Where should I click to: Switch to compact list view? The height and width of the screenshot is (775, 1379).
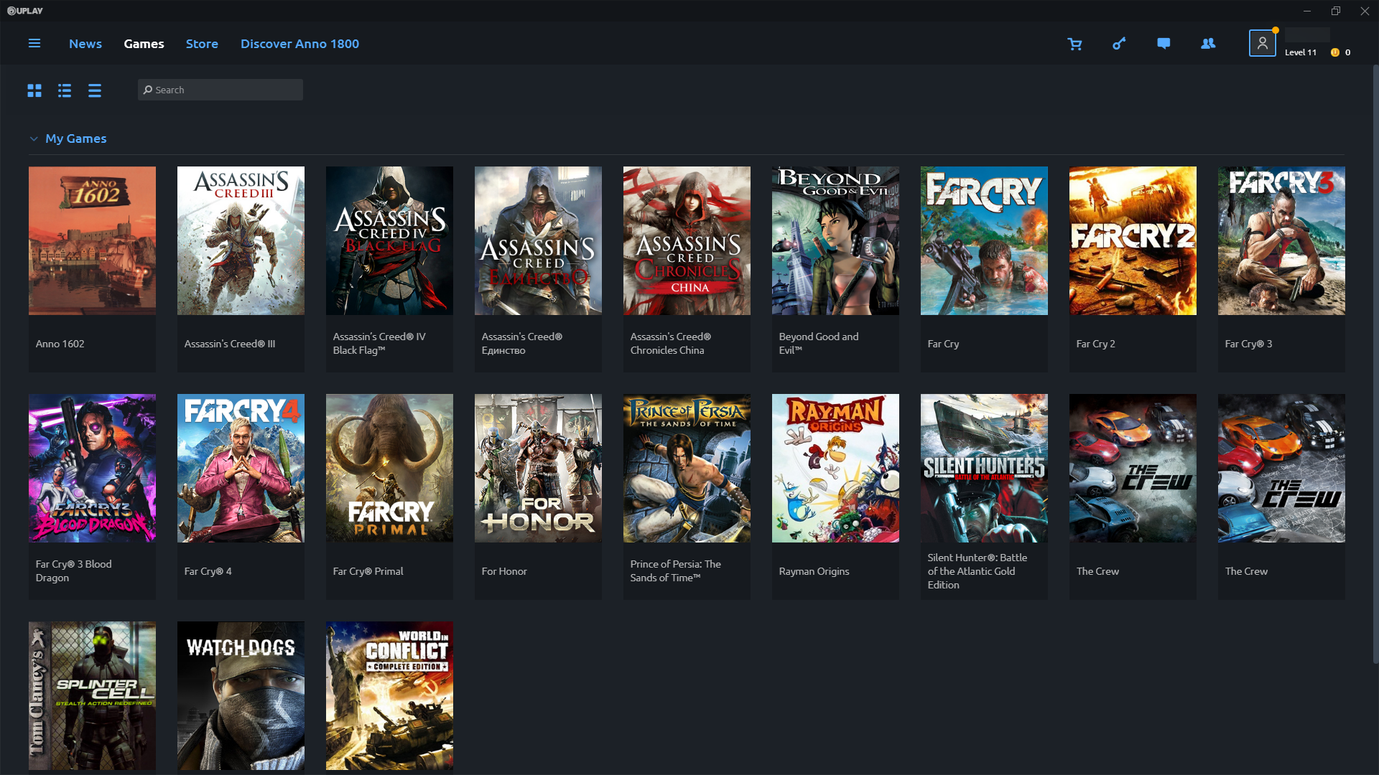click(95, 90)
